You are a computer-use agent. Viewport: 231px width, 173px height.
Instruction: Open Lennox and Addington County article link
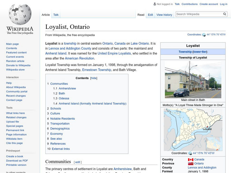click(x=70, y=48)
